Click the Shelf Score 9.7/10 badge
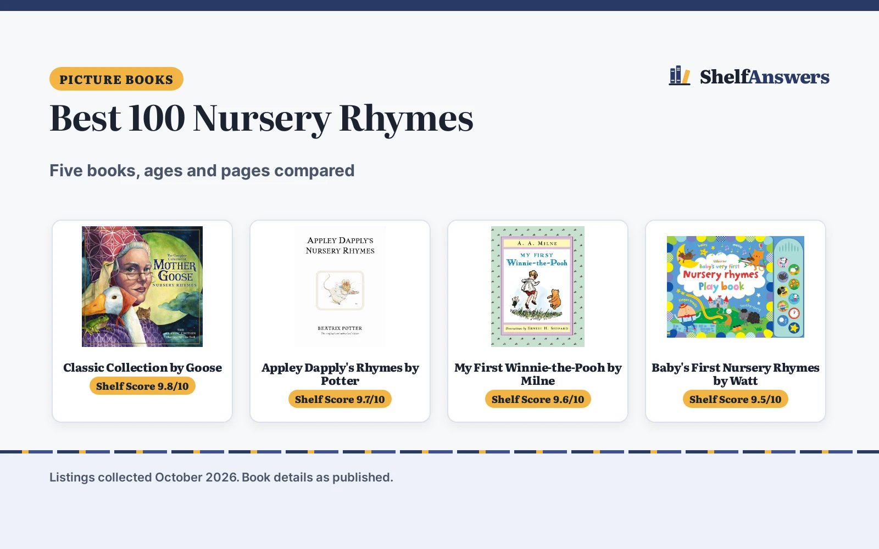This screenshot has width=879, height=549. tap(340, 399)
